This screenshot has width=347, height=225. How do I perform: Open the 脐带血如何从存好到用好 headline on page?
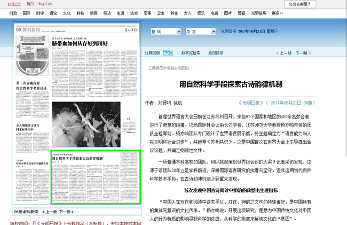96,43
